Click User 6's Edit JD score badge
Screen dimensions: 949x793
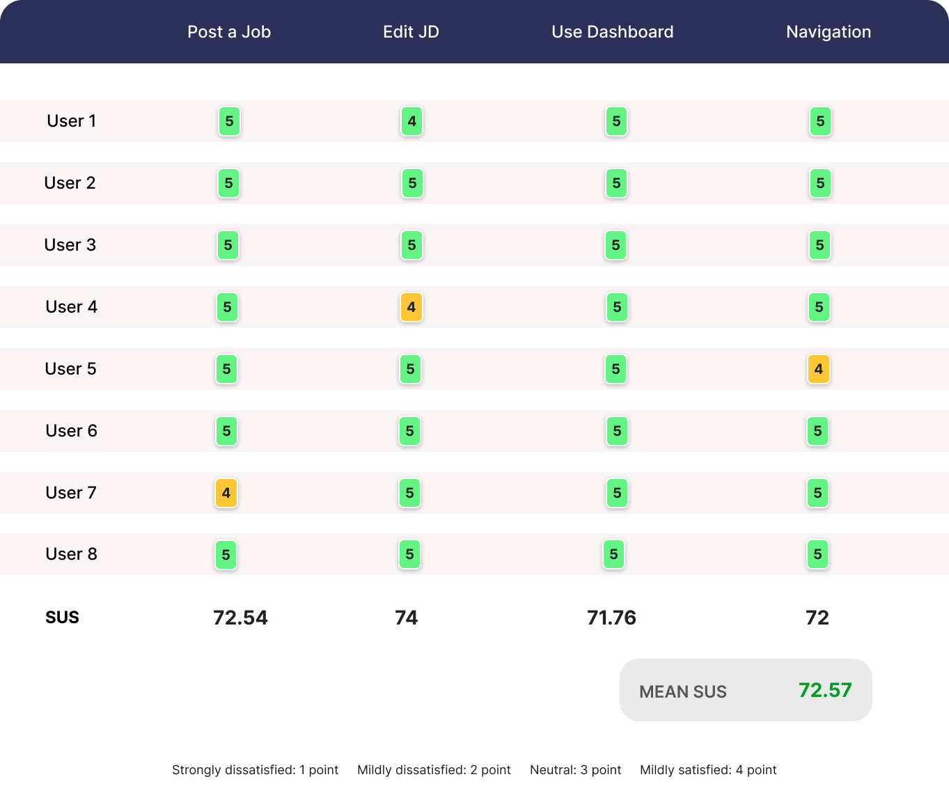[409, 431]
